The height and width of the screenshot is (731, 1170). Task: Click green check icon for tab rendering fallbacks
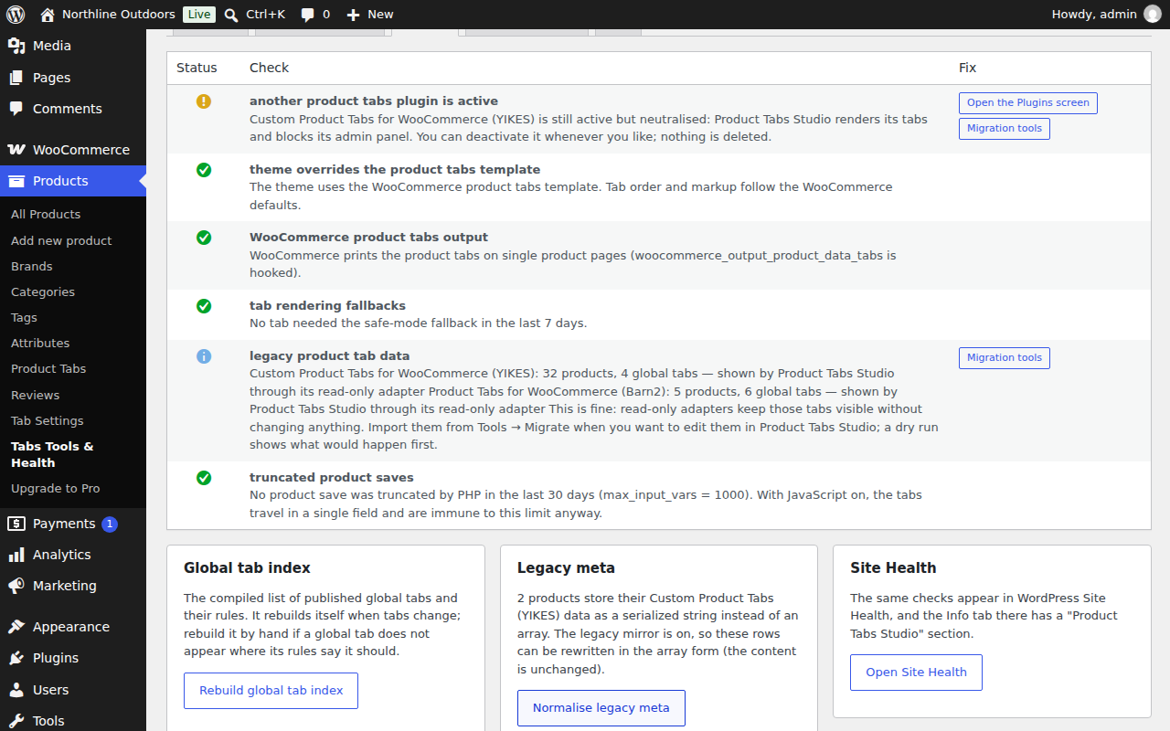point(204,306)
